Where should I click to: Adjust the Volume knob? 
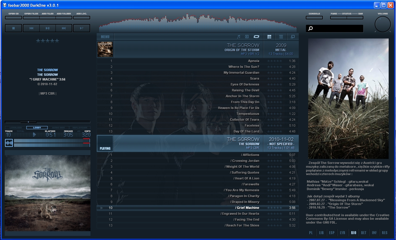click(x=383, y=24)
